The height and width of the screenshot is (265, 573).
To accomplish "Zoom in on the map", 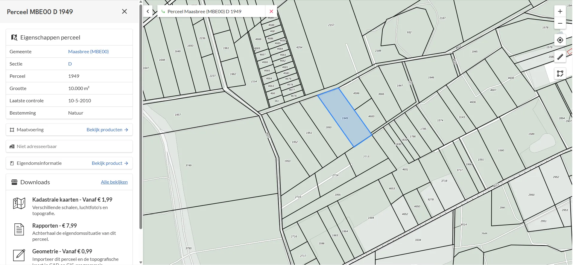I will [560, 11].
